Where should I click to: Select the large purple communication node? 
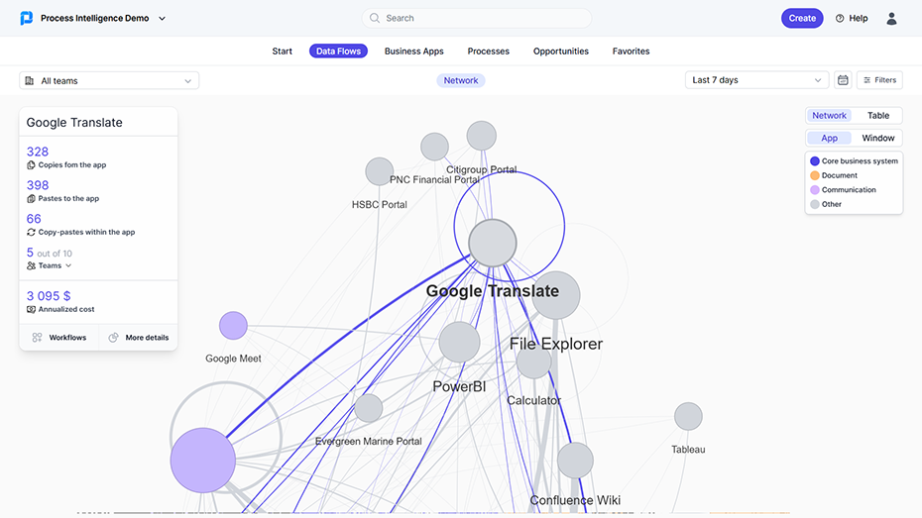tap(203, 461)
